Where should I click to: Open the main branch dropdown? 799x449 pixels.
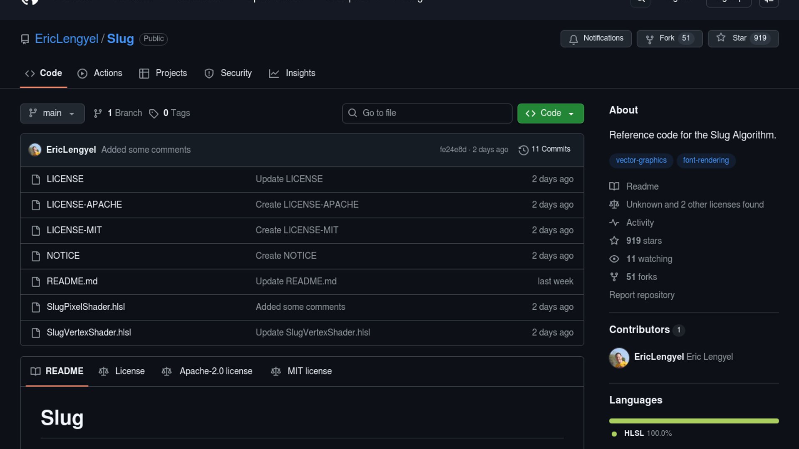point(52,113)
